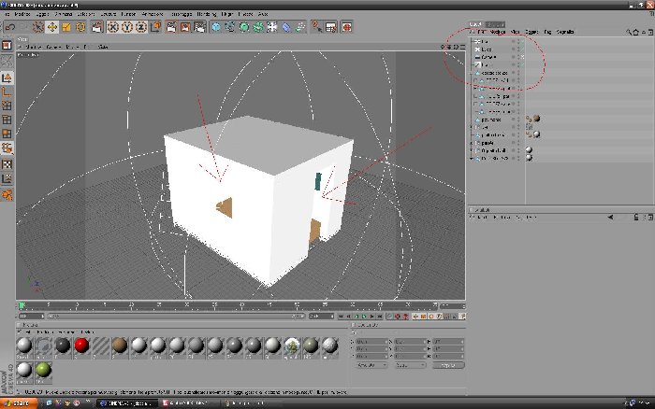Image resolution: width=655 pixels, height=409 pixels.
Task: Select the Luce object in the object list
Action: click(487, 49)
